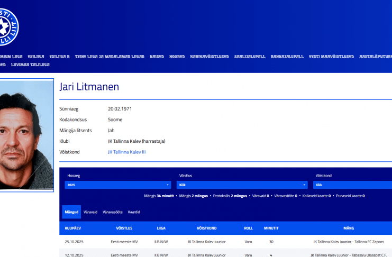The image size is (392, 257).
Task: Open the JK Tallinna Kalev III team link
Action: (126, 152)
